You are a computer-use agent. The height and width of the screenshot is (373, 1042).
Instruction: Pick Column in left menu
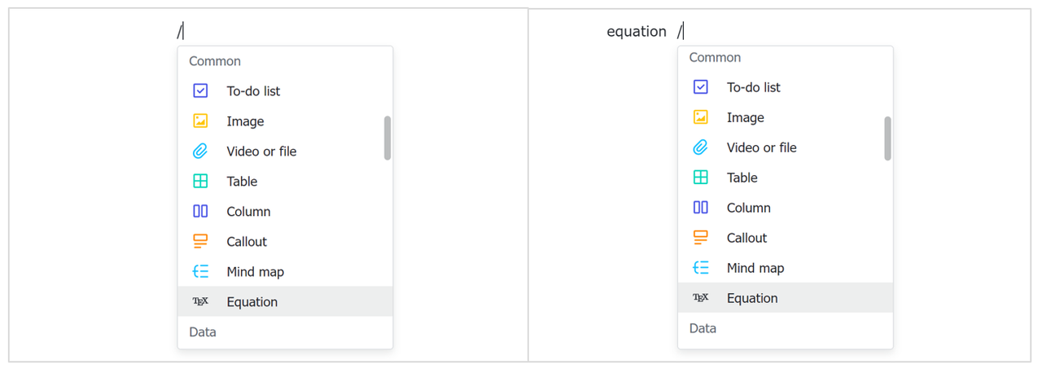point(248,212)
